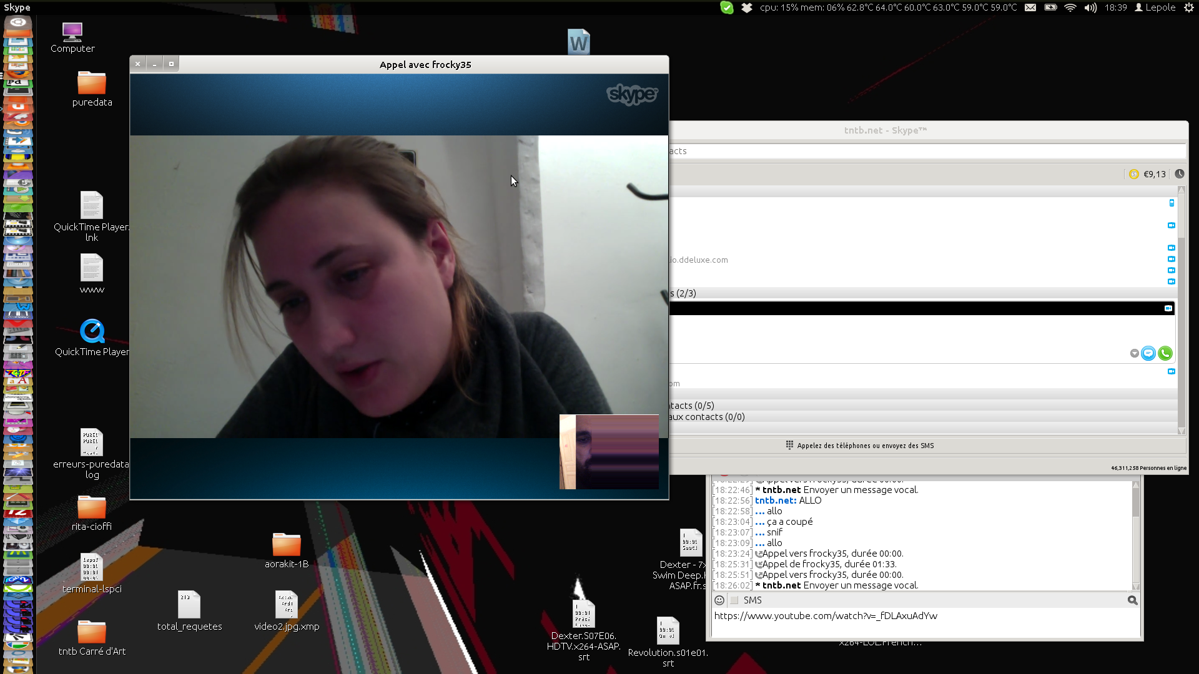Expand the aux contacts (0/0) group

click(x=707, y=417)
